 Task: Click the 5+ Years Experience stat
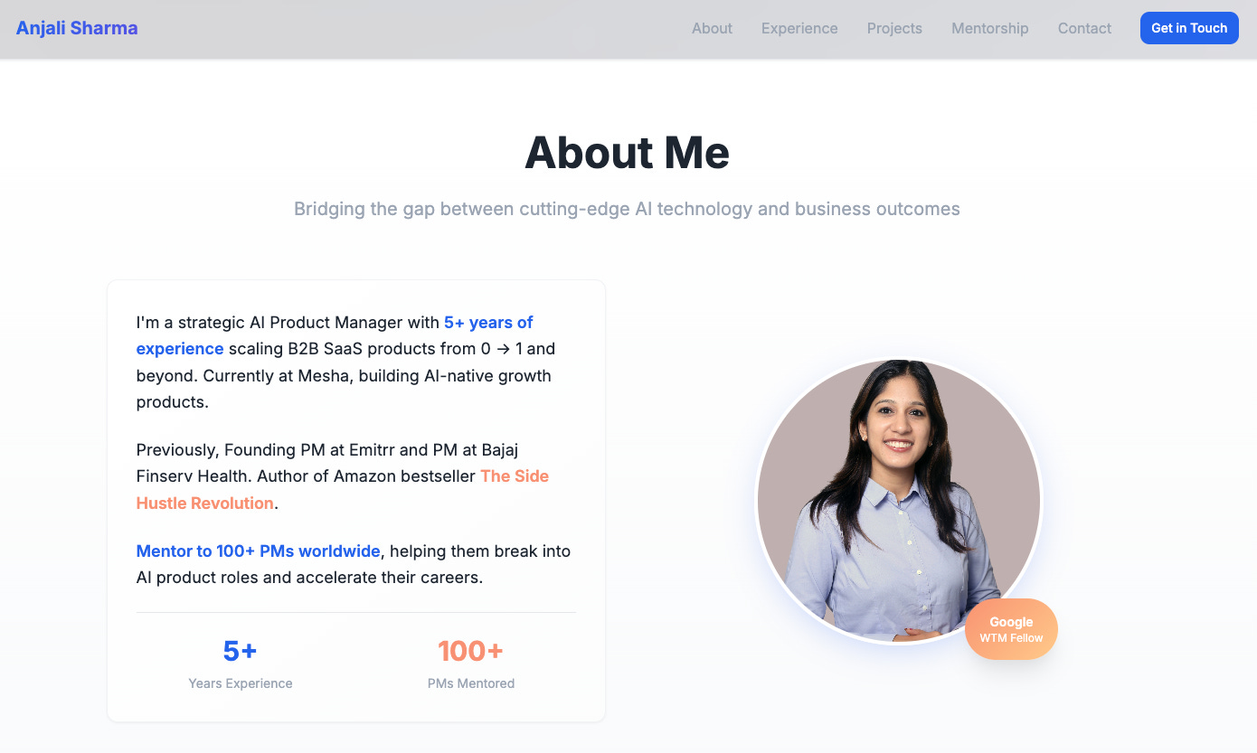click(241, 664)
